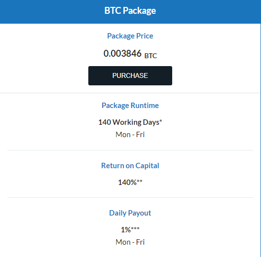Click the divider line above Daily Payout
261x257 pixels.
pos(130,198)
